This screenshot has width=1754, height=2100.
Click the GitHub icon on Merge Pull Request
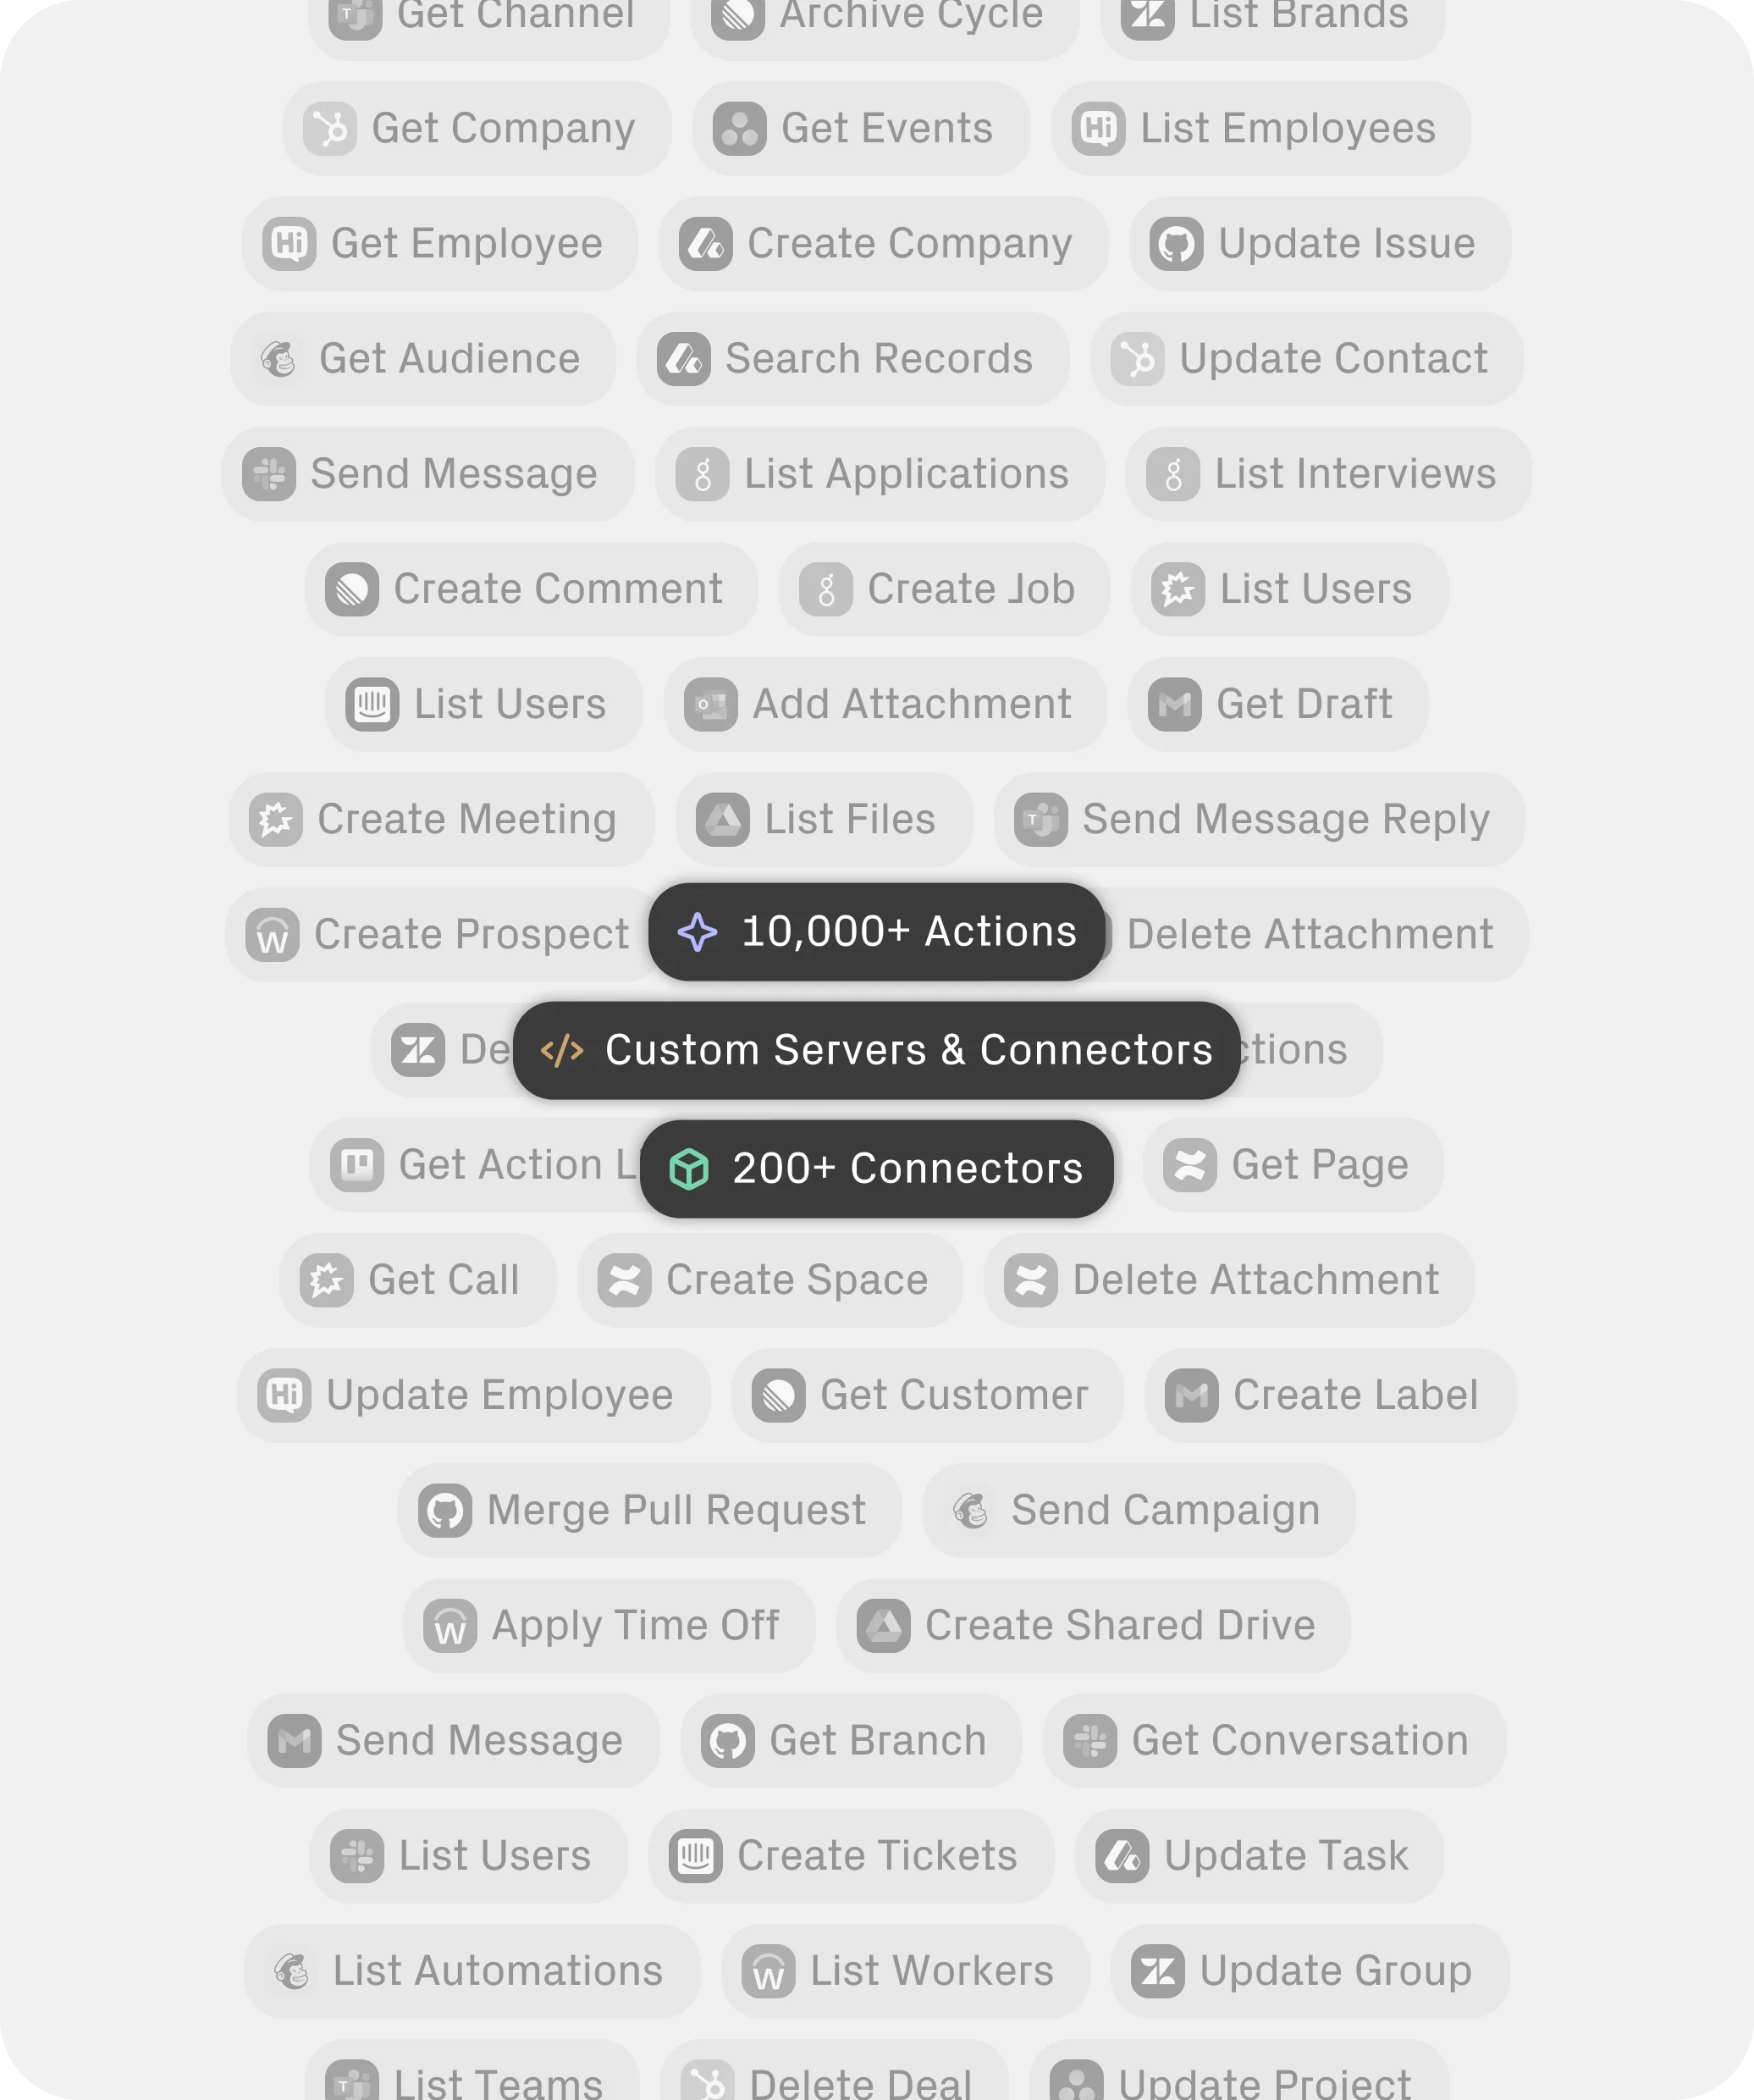(x=444, y=1510)
